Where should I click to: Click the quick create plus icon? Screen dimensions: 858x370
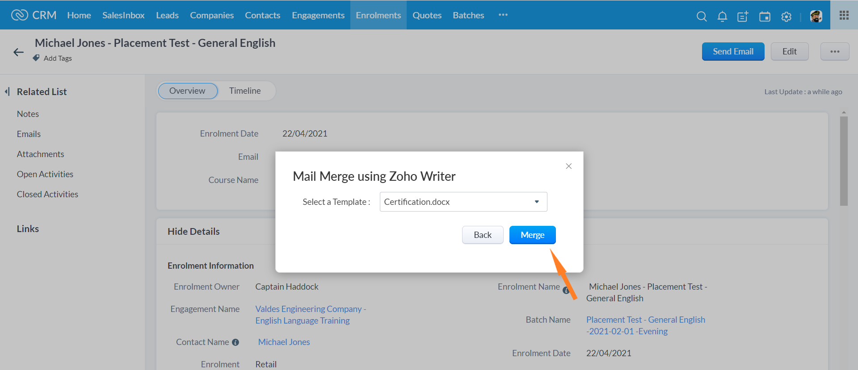point(743,17)
